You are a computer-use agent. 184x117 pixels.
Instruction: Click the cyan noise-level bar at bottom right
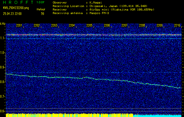[x=157, y=116]
